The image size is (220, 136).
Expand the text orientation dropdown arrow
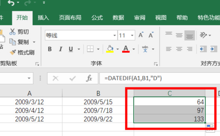[210, 35]
